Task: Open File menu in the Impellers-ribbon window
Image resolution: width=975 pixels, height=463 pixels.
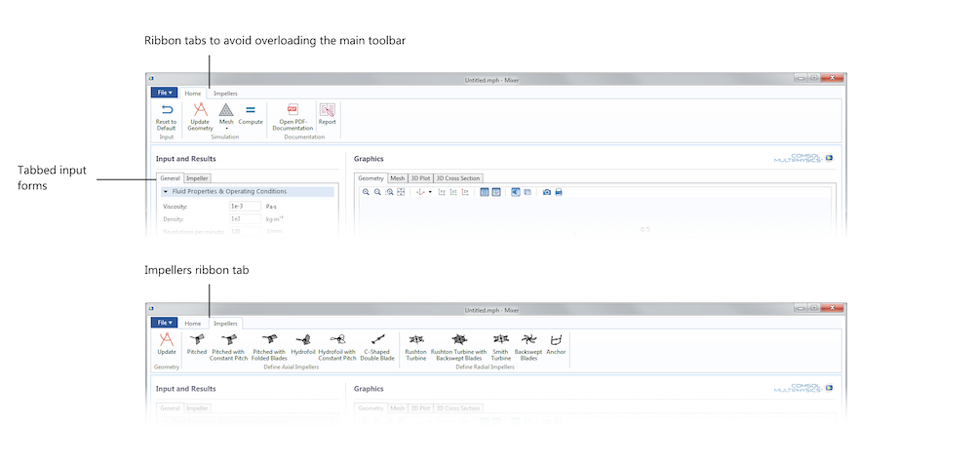Action: click(164, 324)
